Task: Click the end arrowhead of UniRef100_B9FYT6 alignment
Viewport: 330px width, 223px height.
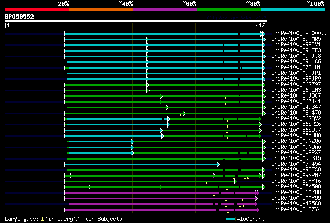Action: pyautogui.click(x=236, y=181)
